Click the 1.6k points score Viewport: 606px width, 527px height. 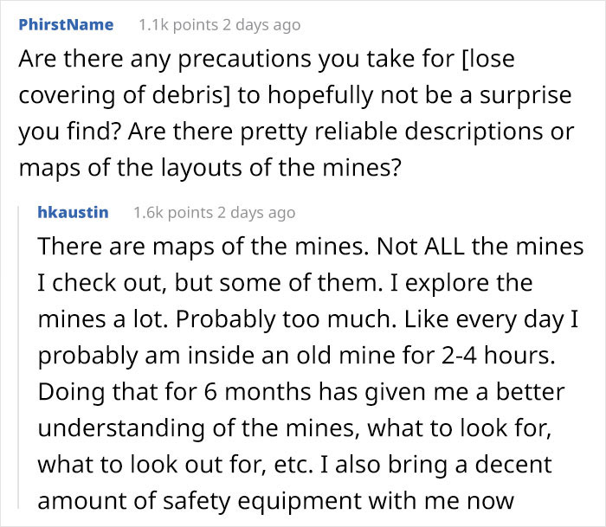coord(173,213)
